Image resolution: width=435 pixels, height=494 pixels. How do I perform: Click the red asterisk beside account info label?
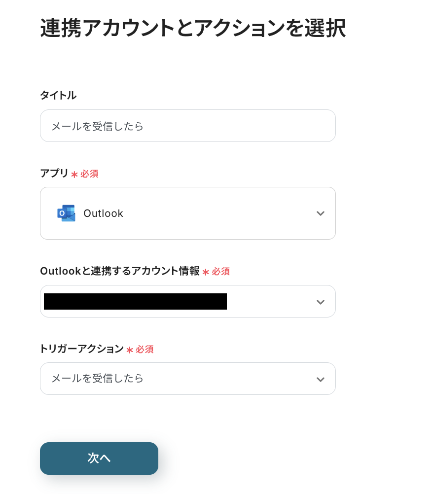206,272
